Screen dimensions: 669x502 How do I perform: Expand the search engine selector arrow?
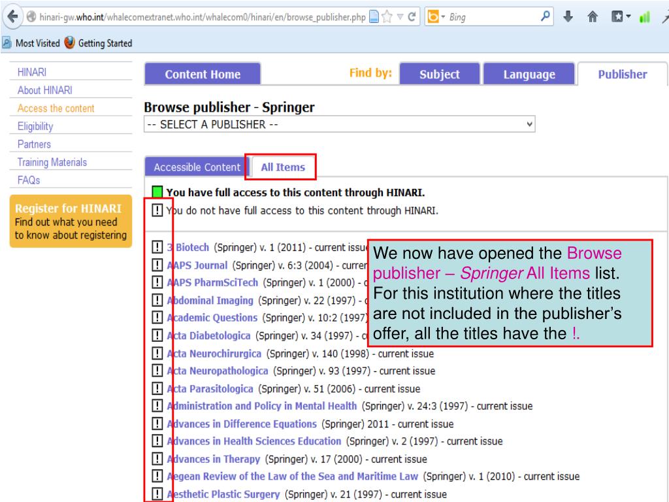tap(443, 17)
